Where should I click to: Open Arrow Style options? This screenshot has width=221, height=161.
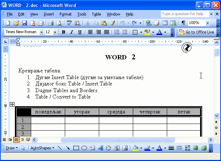click(187, 148)
